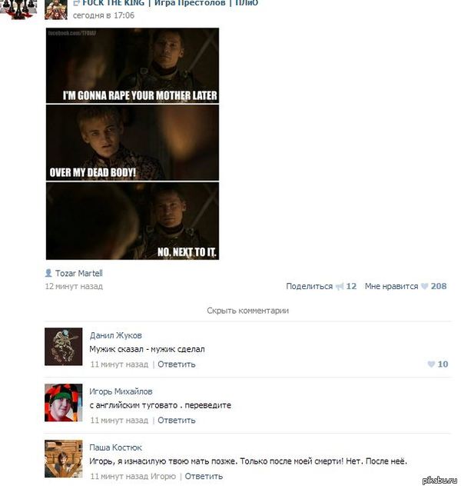
Task: Open the group avatar at top
Action: coord(56,10)
